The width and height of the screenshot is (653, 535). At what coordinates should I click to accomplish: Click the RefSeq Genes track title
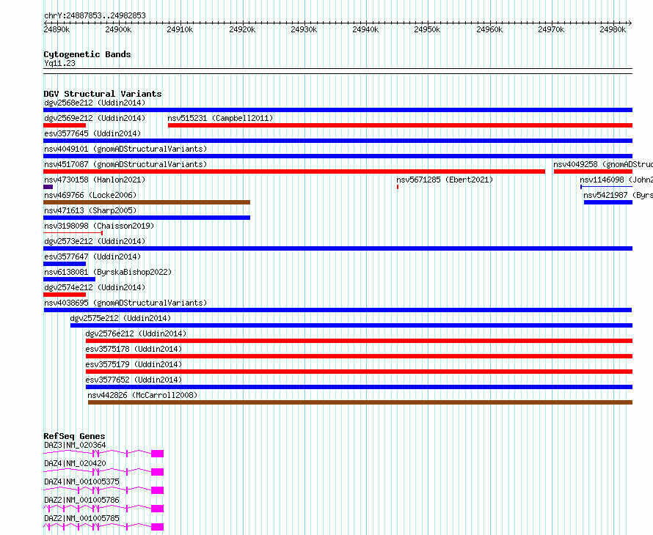point(74,436)
